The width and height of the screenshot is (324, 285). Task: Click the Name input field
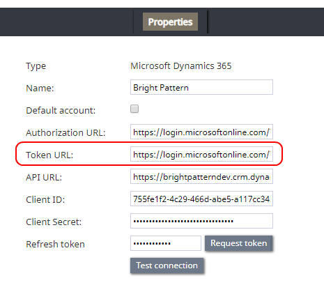[201, 87]
